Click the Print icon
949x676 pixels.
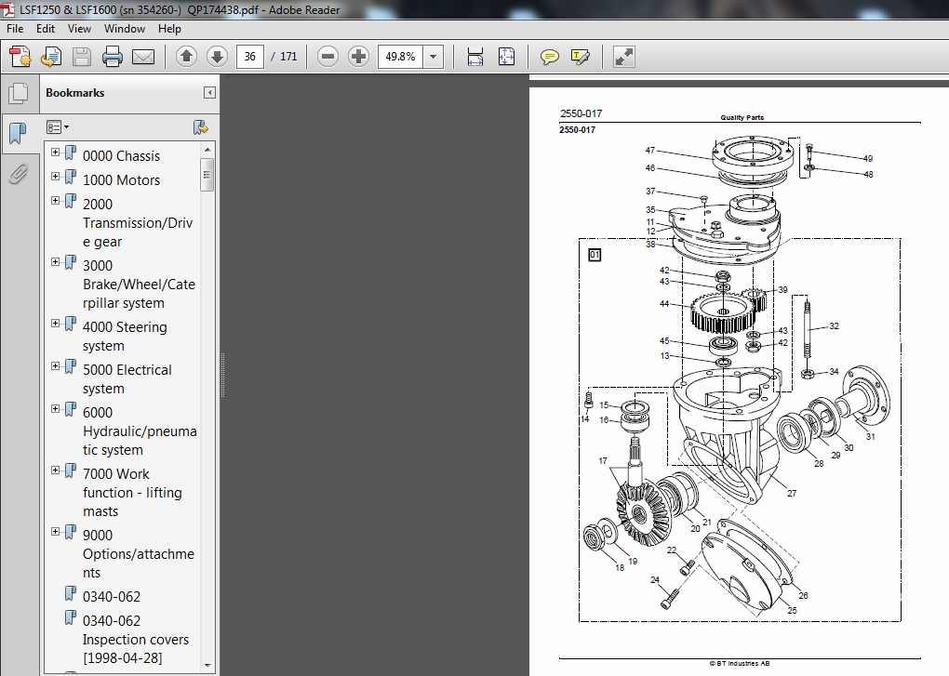tap(113, 57)
